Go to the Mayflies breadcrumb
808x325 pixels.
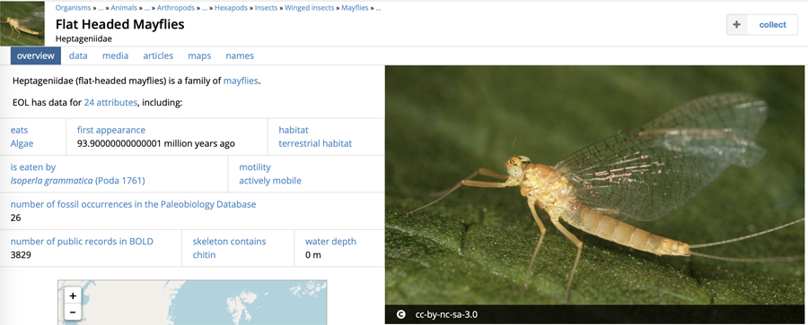[355, 8]
